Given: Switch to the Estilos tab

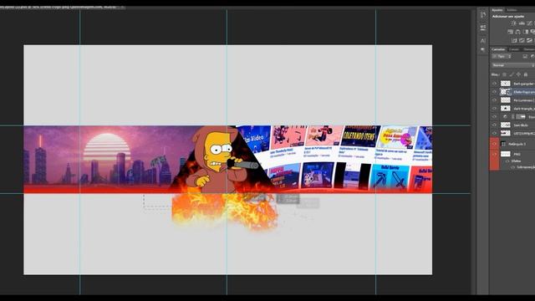Looking at the screenshot, I should (512, 10).
